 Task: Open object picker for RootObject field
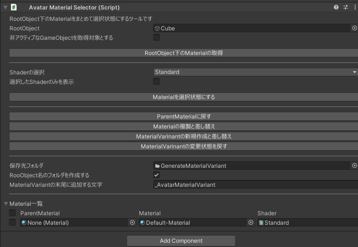(354, 28)
